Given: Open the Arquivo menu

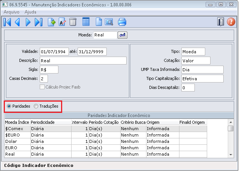Looking at the screenshot, I should pyautogui.click(x=12, y=12).
